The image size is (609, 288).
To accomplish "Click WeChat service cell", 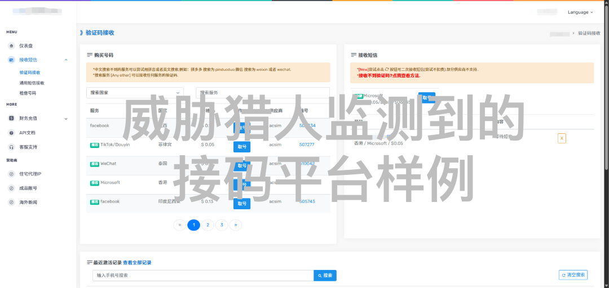I will [108, 164].
